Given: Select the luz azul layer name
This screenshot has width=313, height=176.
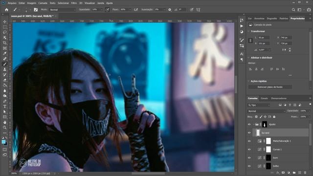Looking at the screenshot, I should coord(266,132).
